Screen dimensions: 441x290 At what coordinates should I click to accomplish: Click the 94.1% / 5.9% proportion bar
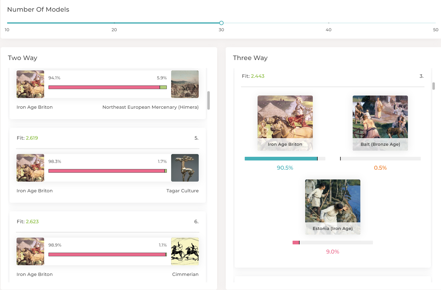pyautogui.click(x=108, y=87)
